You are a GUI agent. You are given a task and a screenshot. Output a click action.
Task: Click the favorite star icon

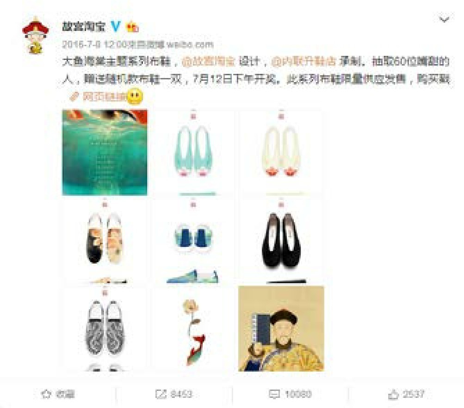pyautogui.click(x=46, y=394)
